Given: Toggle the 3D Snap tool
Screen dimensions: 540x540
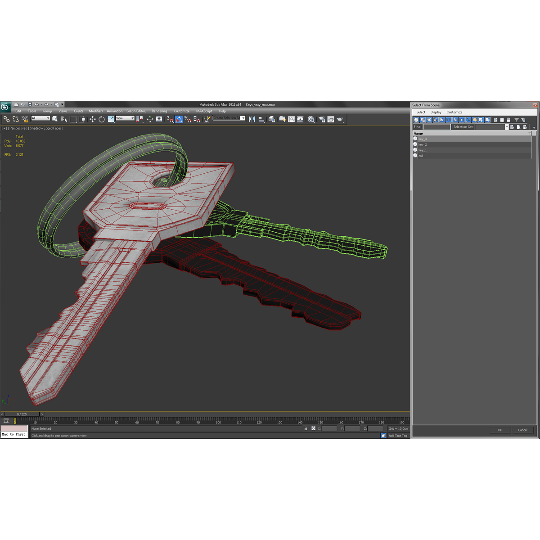Looking at the screenshot, I should click(169, 119).
